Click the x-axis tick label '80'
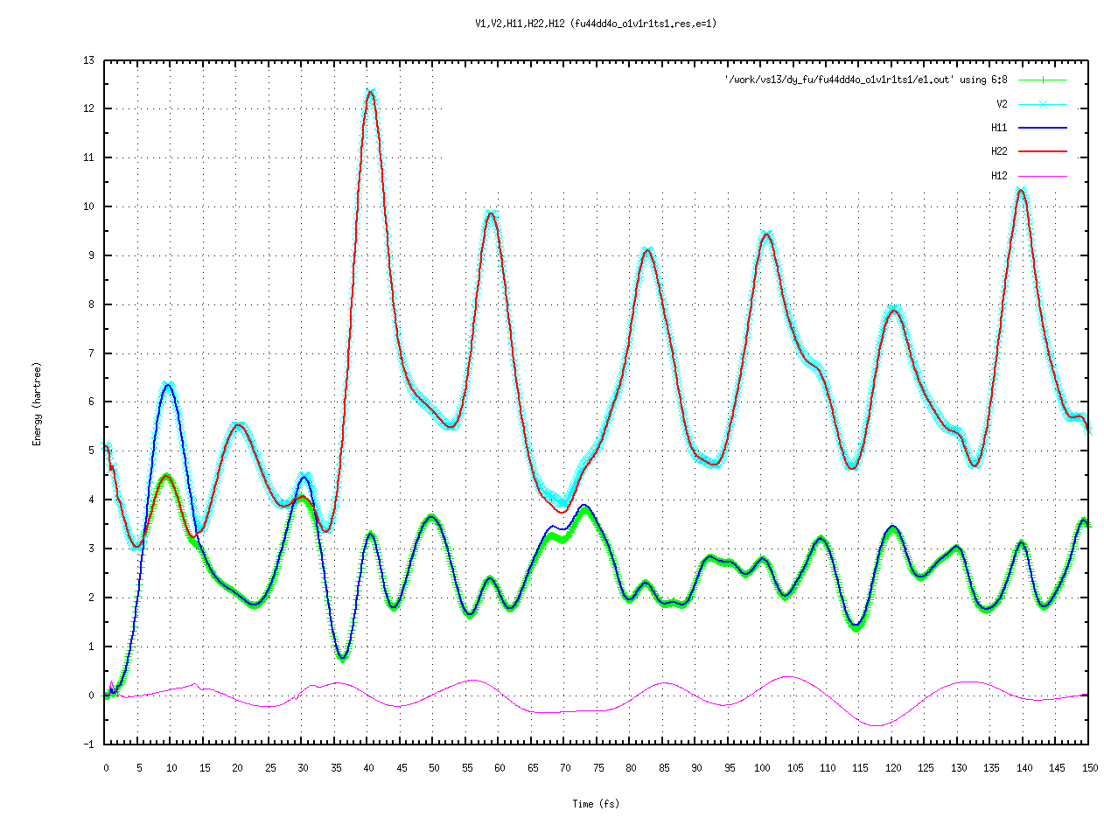1104x818 pixels. click(x=630, y=767)
